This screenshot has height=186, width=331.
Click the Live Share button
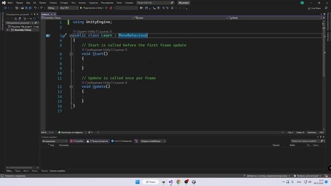point(314,8)
